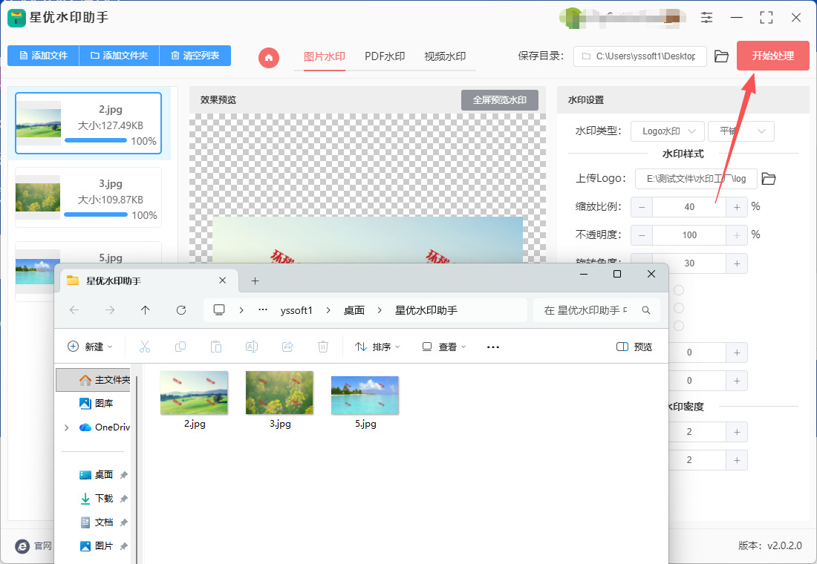Open the Logo水印 watermark type dropdown
This screenshot has height=564, width=817.
pyautogui.click(x=667, y=131)
